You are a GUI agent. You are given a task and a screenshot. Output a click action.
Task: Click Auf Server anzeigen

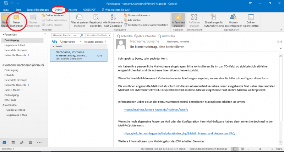pos(194,21)
